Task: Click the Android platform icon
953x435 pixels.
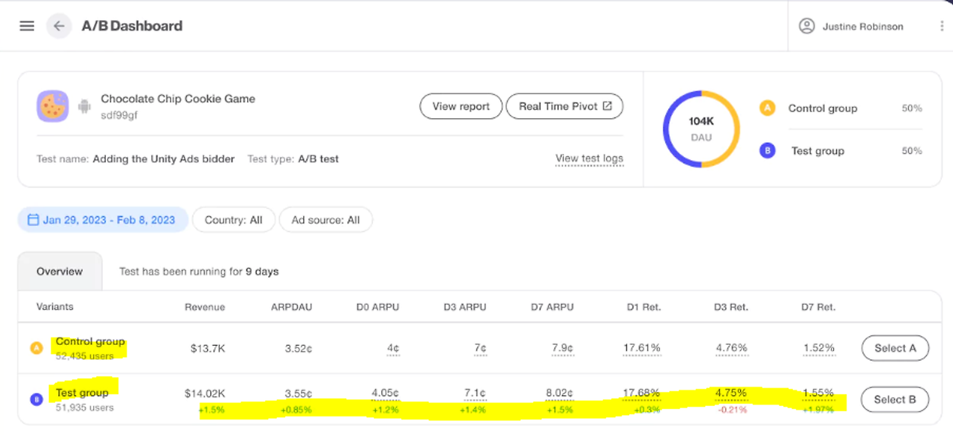Action: (84, 106)
